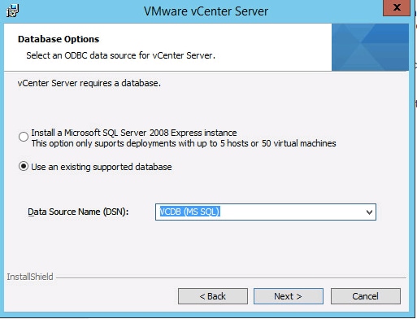417x319 pixels.
Task: Click 'vCenter Server requires a database.' text
Action: pyautogui.click(x=89, y=83)
